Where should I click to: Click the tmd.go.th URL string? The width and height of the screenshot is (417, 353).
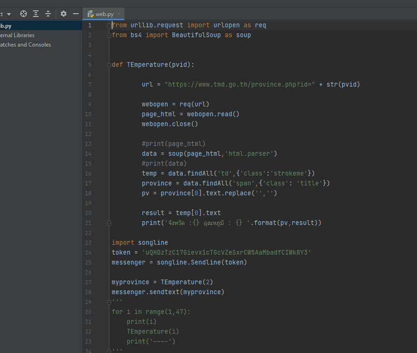click(240, 84)
